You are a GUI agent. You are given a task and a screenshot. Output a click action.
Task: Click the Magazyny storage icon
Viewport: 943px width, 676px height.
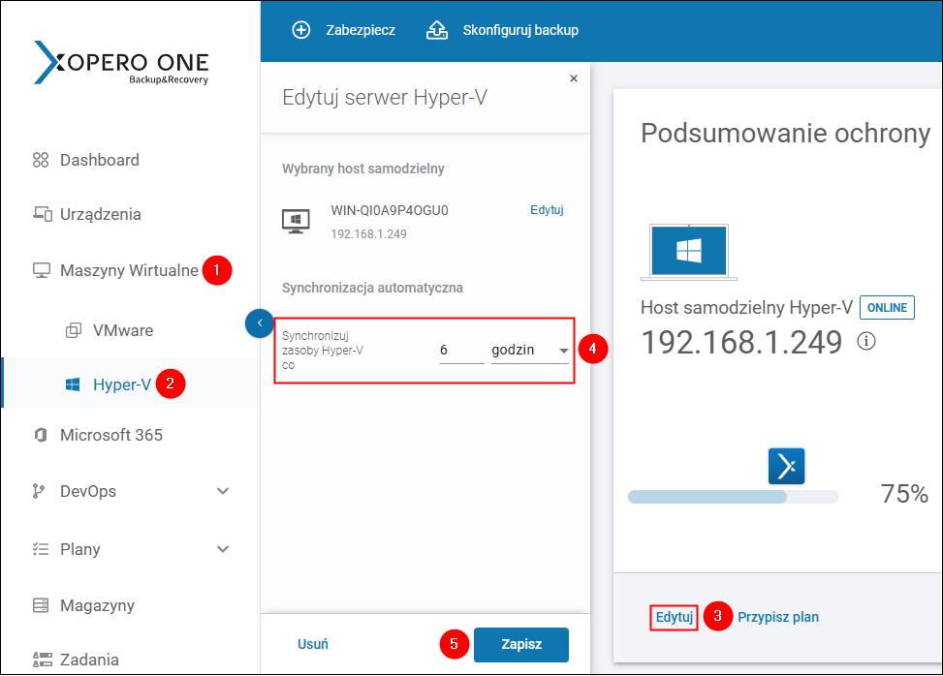[x=41, y=605]
